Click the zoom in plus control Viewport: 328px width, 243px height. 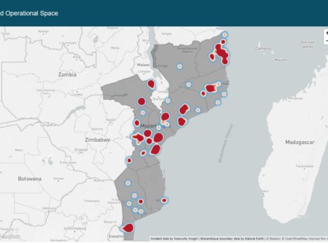click(x=326, y=33)
